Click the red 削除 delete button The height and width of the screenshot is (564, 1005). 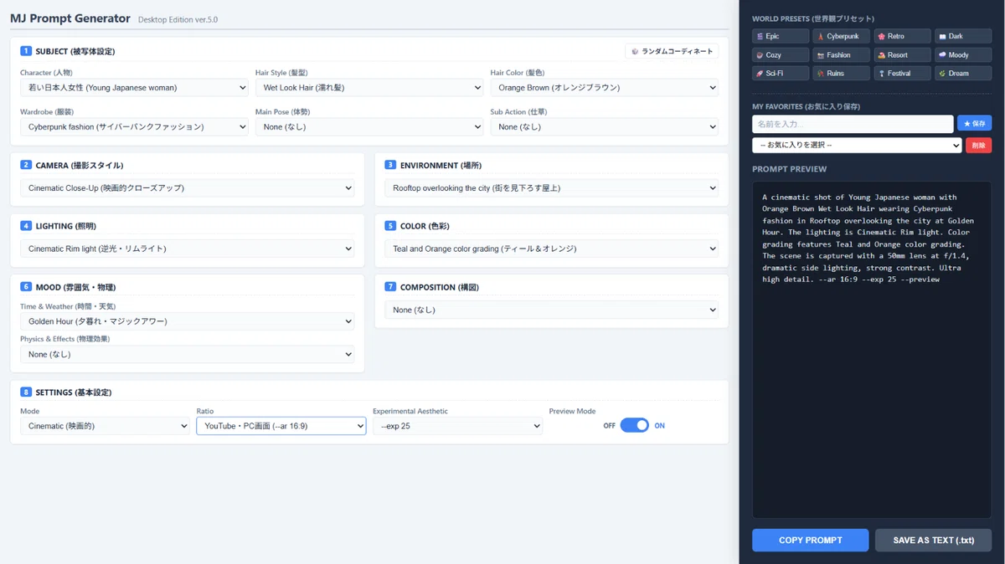[x=979, y=145]
